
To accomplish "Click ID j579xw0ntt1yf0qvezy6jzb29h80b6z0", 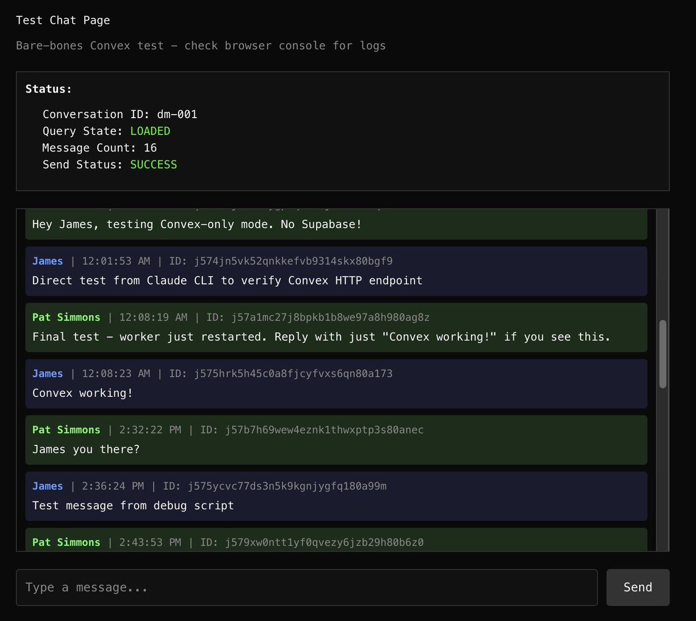I will [325, 542].
